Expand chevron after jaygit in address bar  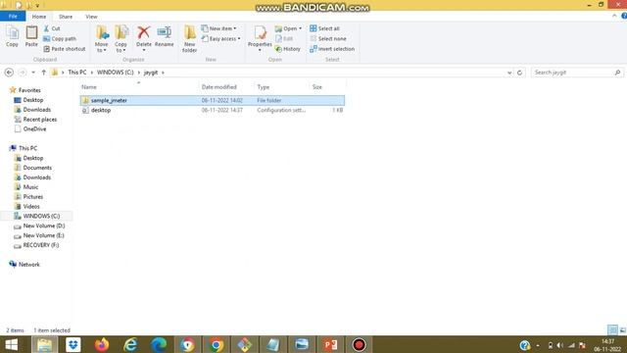click(x=164, y=73)
